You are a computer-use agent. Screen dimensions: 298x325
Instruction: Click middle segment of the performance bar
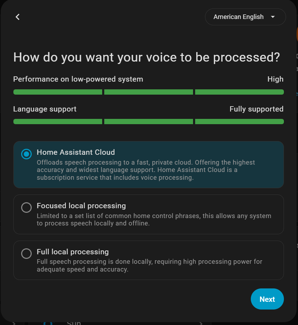149,92
